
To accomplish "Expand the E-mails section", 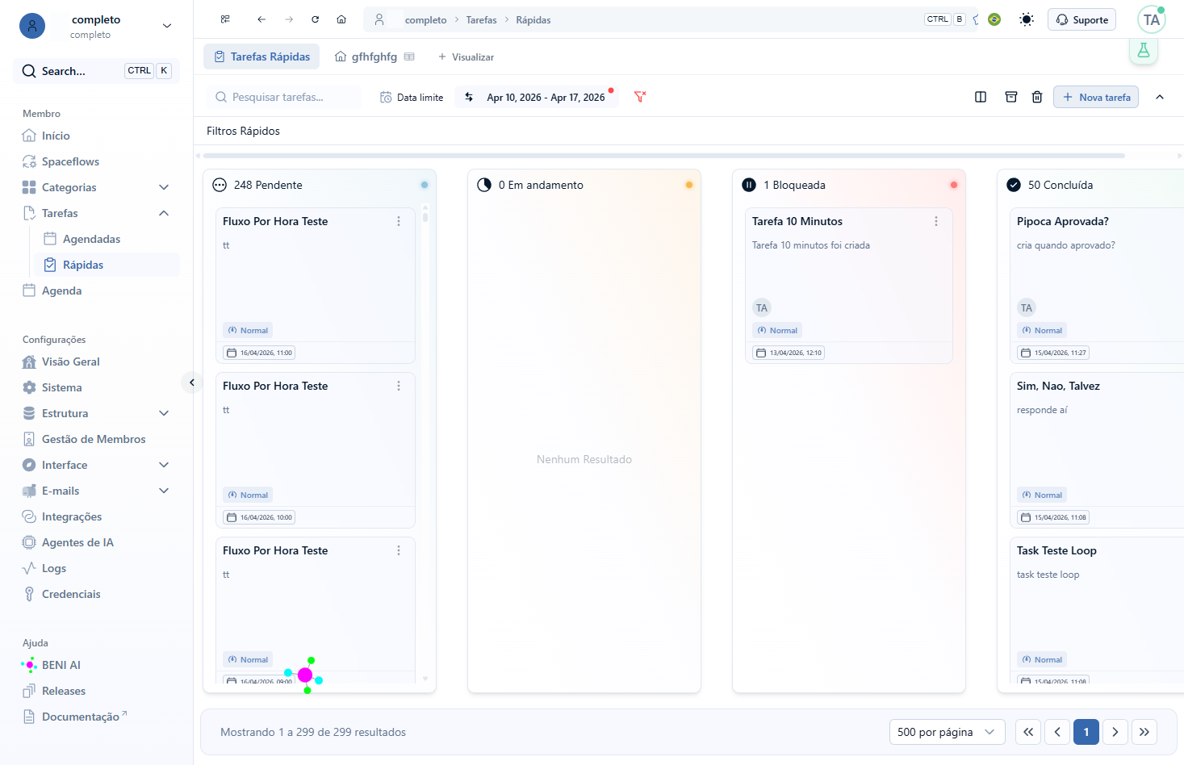I will coord(164,491).
